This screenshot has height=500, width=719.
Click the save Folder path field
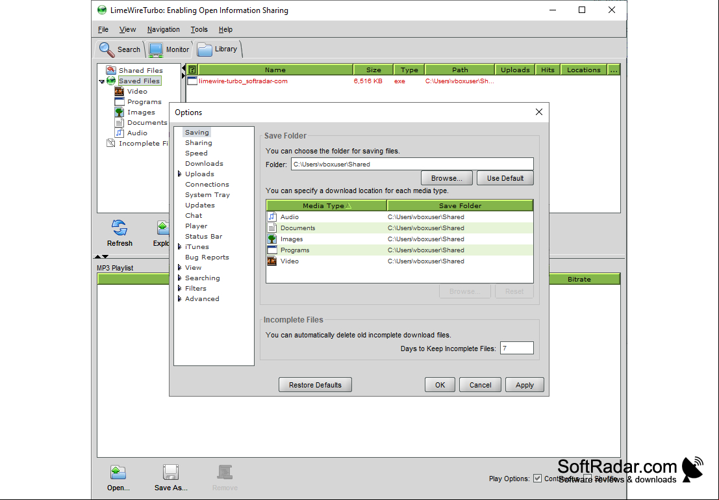coord(412,164)
